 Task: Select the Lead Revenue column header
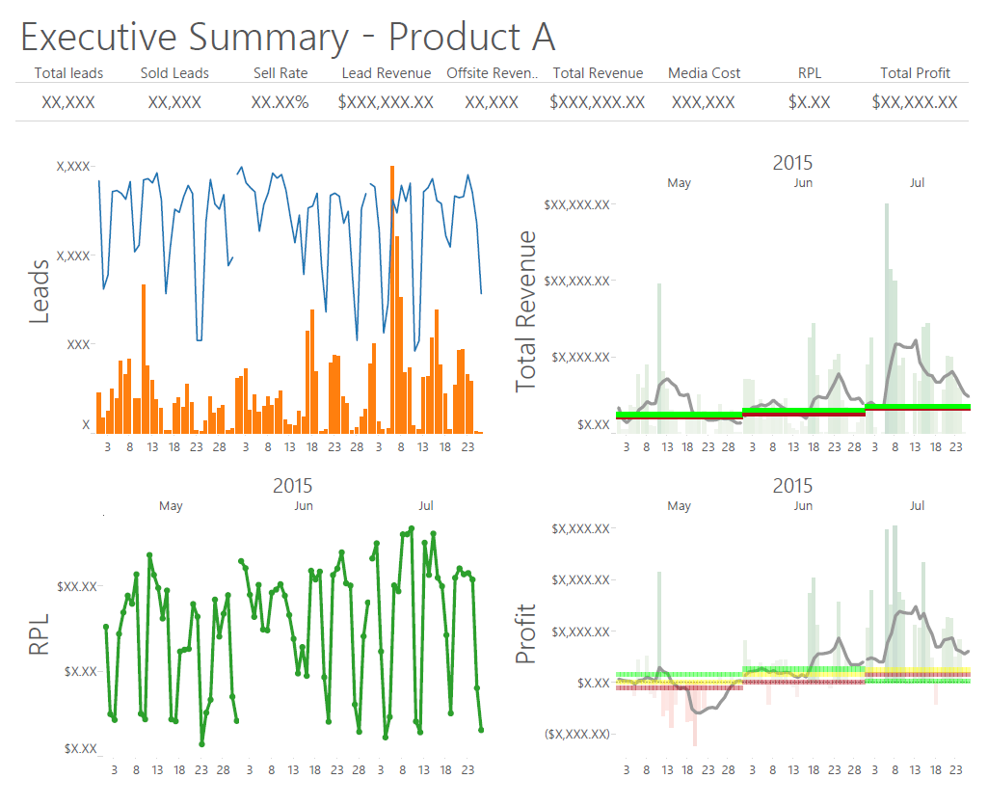pyautogui.click(x=387, y=73)
